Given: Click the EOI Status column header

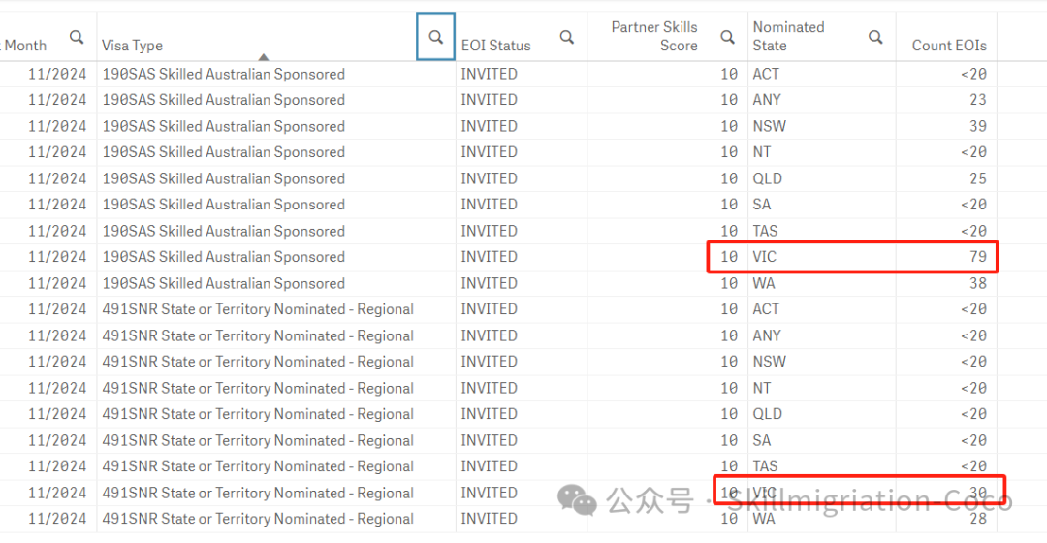Looking at the screenshot, I should click(x=496, y=46).
